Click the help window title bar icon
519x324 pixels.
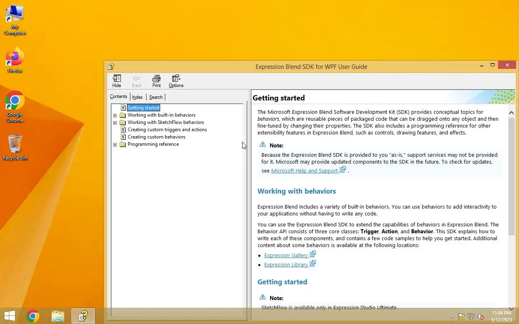[x=111, y=66]
